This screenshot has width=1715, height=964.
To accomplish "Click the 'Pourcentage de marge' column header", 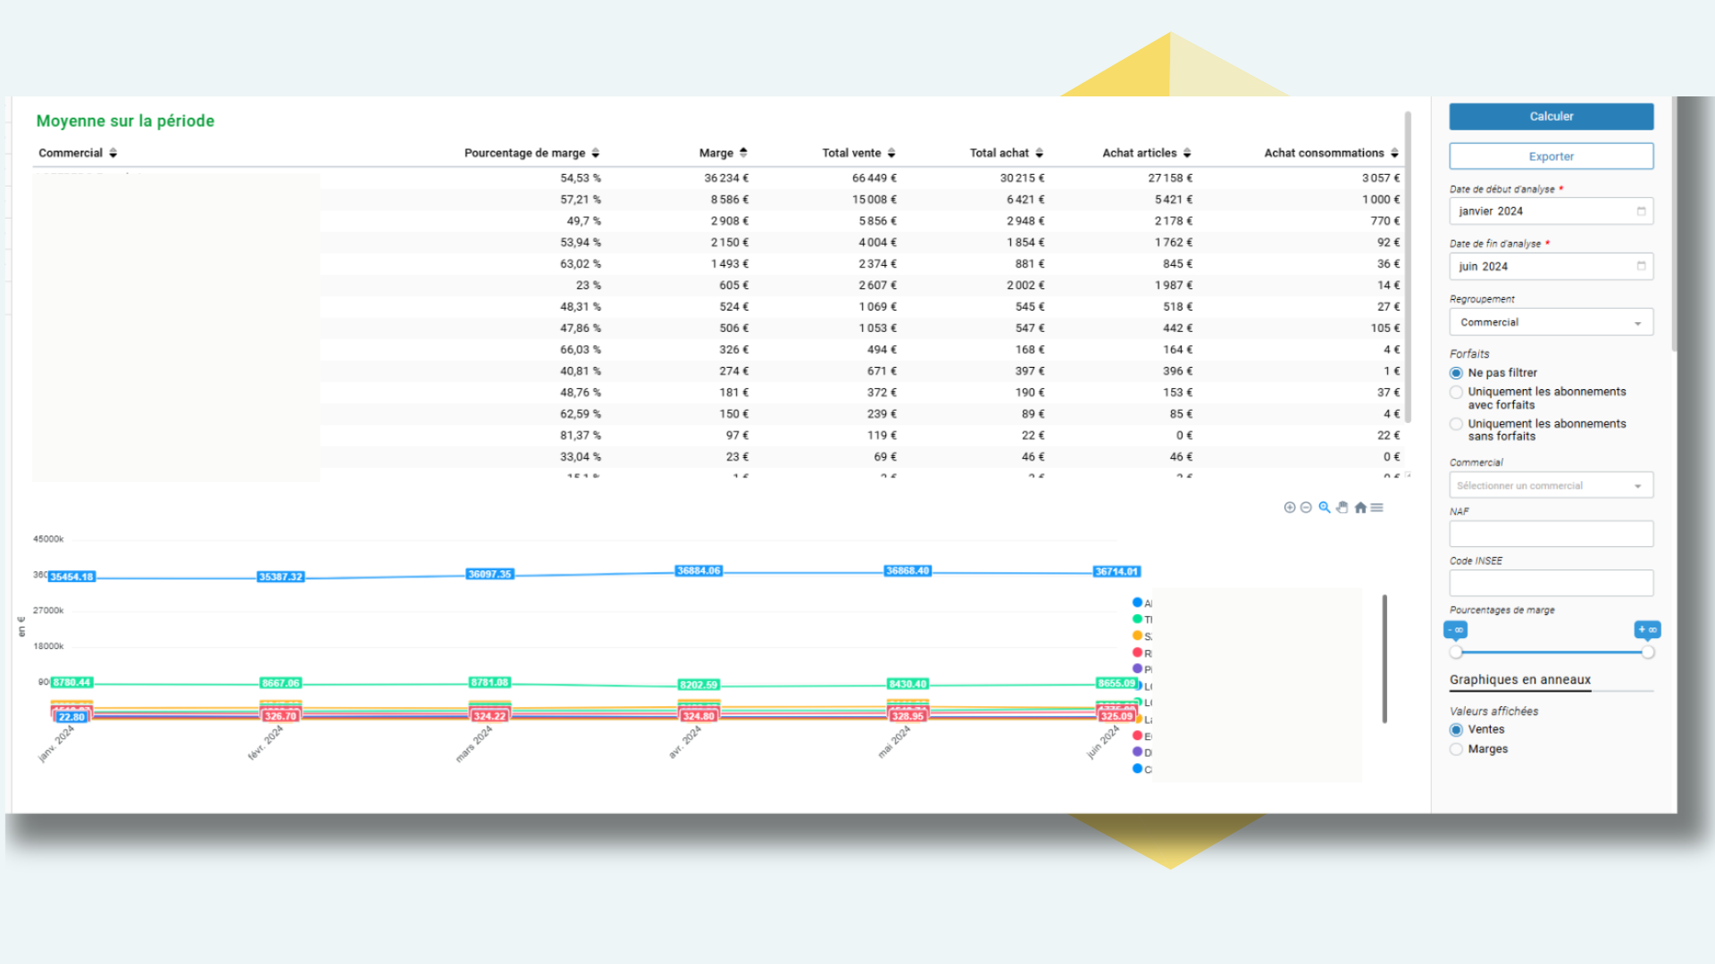I will pos(524,154).
